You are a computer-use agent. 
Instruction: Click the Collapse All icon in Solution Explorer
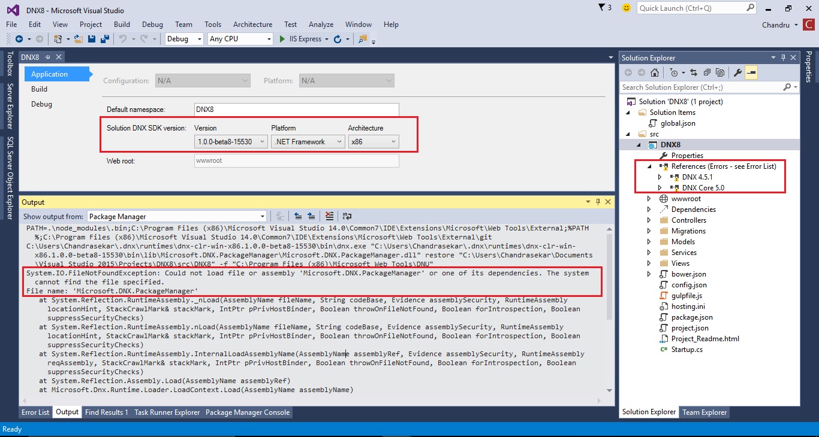tap(707, 72)
